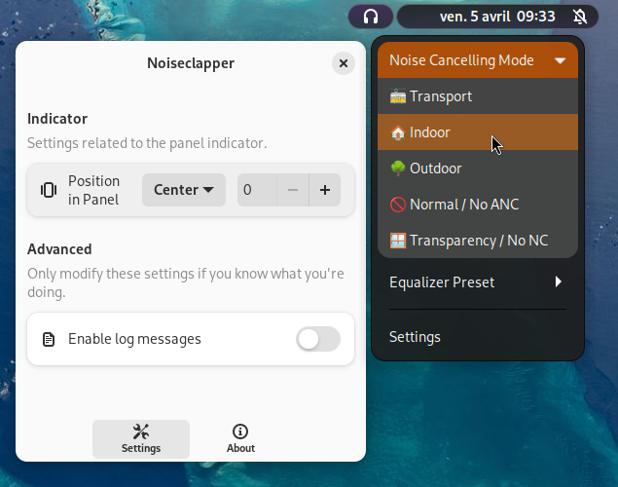The image size is (618, 487).
Task: Collapse the Noise Cancelling Mode submenu
Action: click(478, 60)
